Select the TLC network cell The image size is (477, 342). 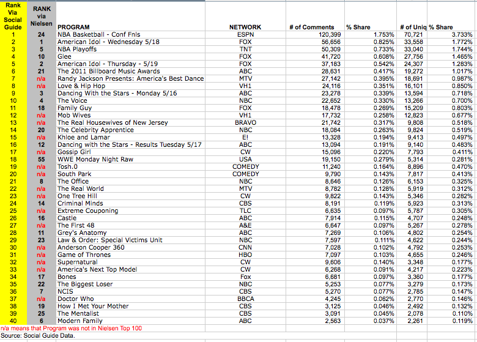pyautogui.click(x=245, y=211)
